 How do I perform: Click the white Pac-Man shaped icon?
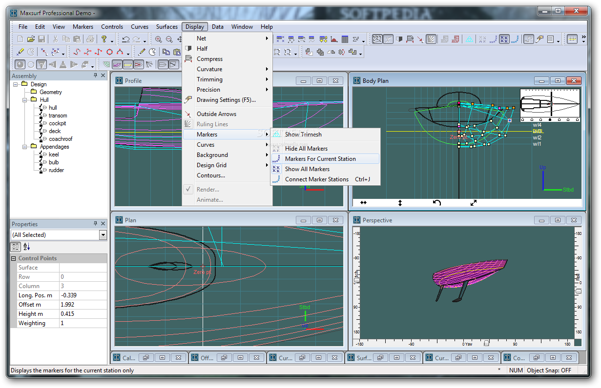point(153,52)
